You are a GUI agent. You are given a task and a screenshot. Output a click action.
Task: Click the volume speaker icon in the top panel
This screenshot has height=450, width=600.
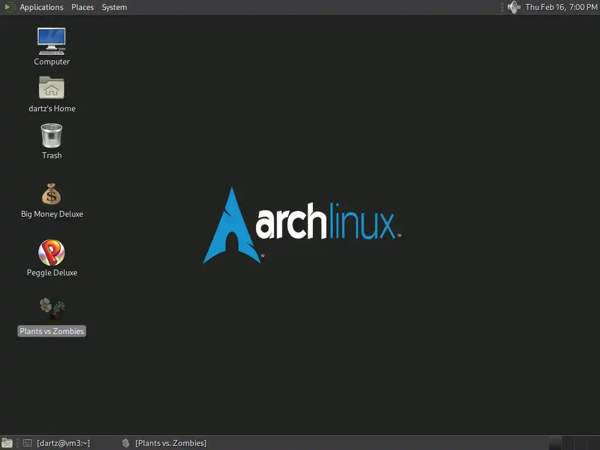[x=513, y=7]
